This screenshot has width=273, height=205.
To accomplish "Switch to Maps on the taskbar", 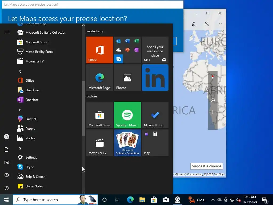I will [x=178, y=200].
